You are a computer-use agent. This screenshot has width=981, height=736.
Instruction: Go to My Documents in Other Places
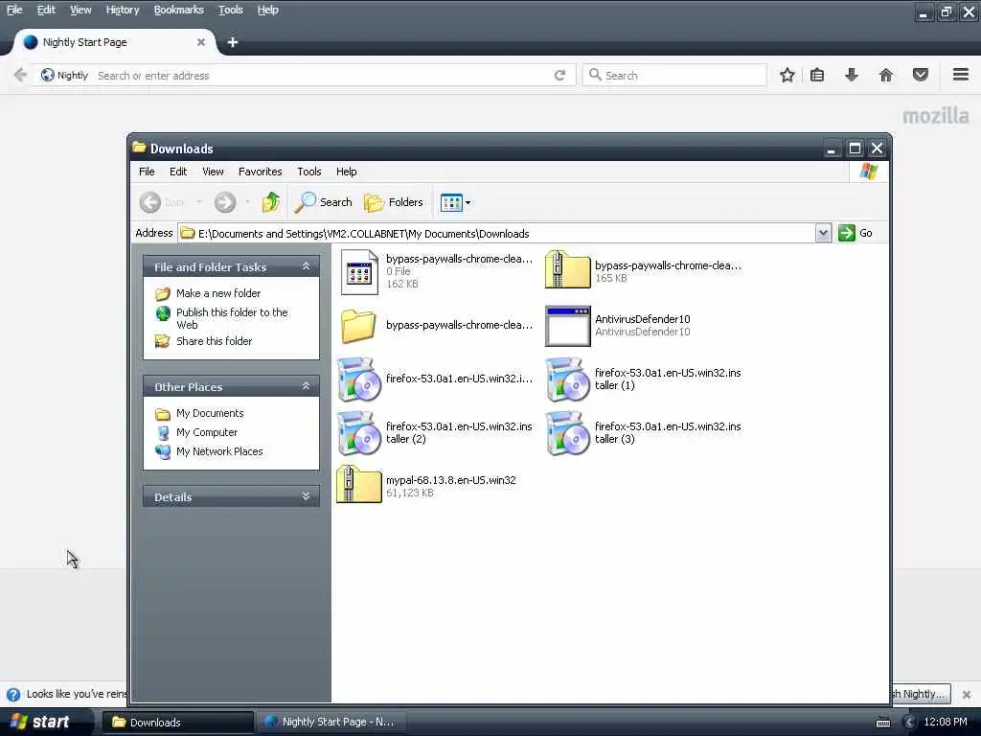pos(210,413)
